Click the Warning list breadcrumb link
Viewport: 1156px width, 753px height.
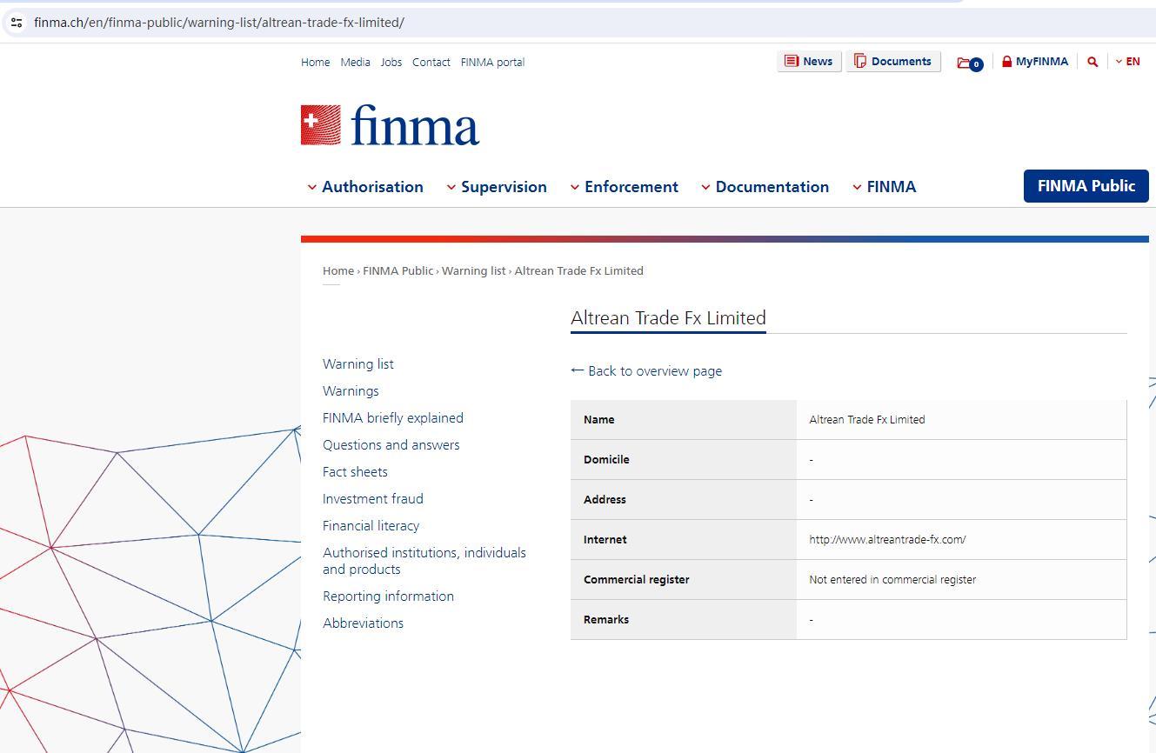pos(473,271)
